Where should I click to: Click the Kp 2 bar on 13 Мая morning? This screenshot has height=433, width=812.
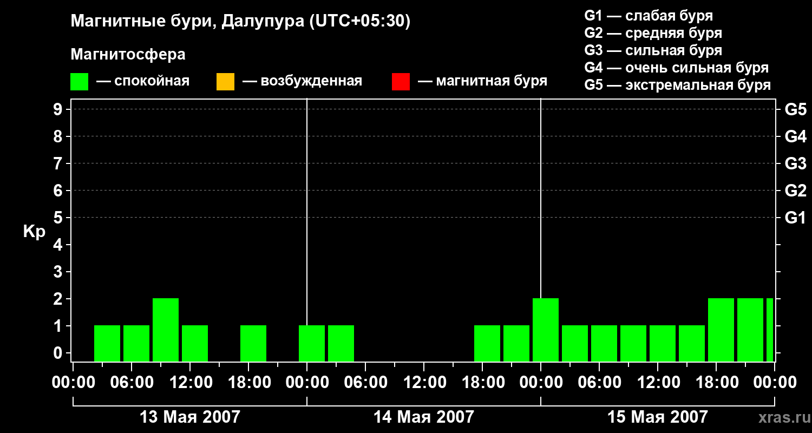(166, 330)
